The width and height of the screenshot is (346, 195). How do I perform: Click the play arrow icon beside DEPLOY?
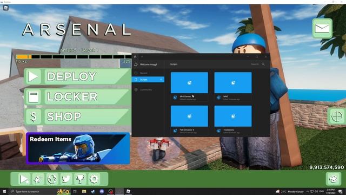33,76
